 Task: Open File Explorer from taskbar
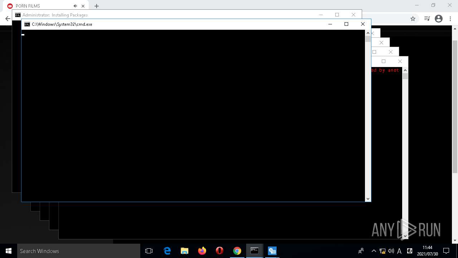coord(185,251)
